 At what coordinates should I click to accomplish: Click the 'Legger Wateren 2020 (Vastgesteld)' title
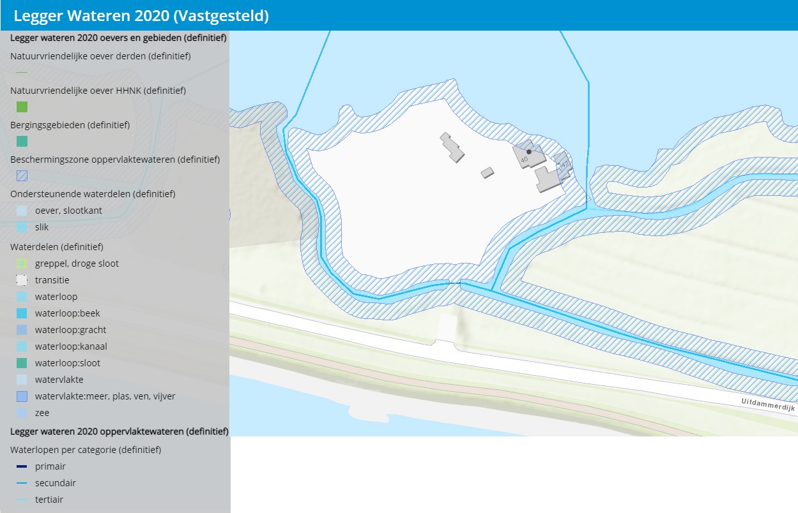coord(141,16)
